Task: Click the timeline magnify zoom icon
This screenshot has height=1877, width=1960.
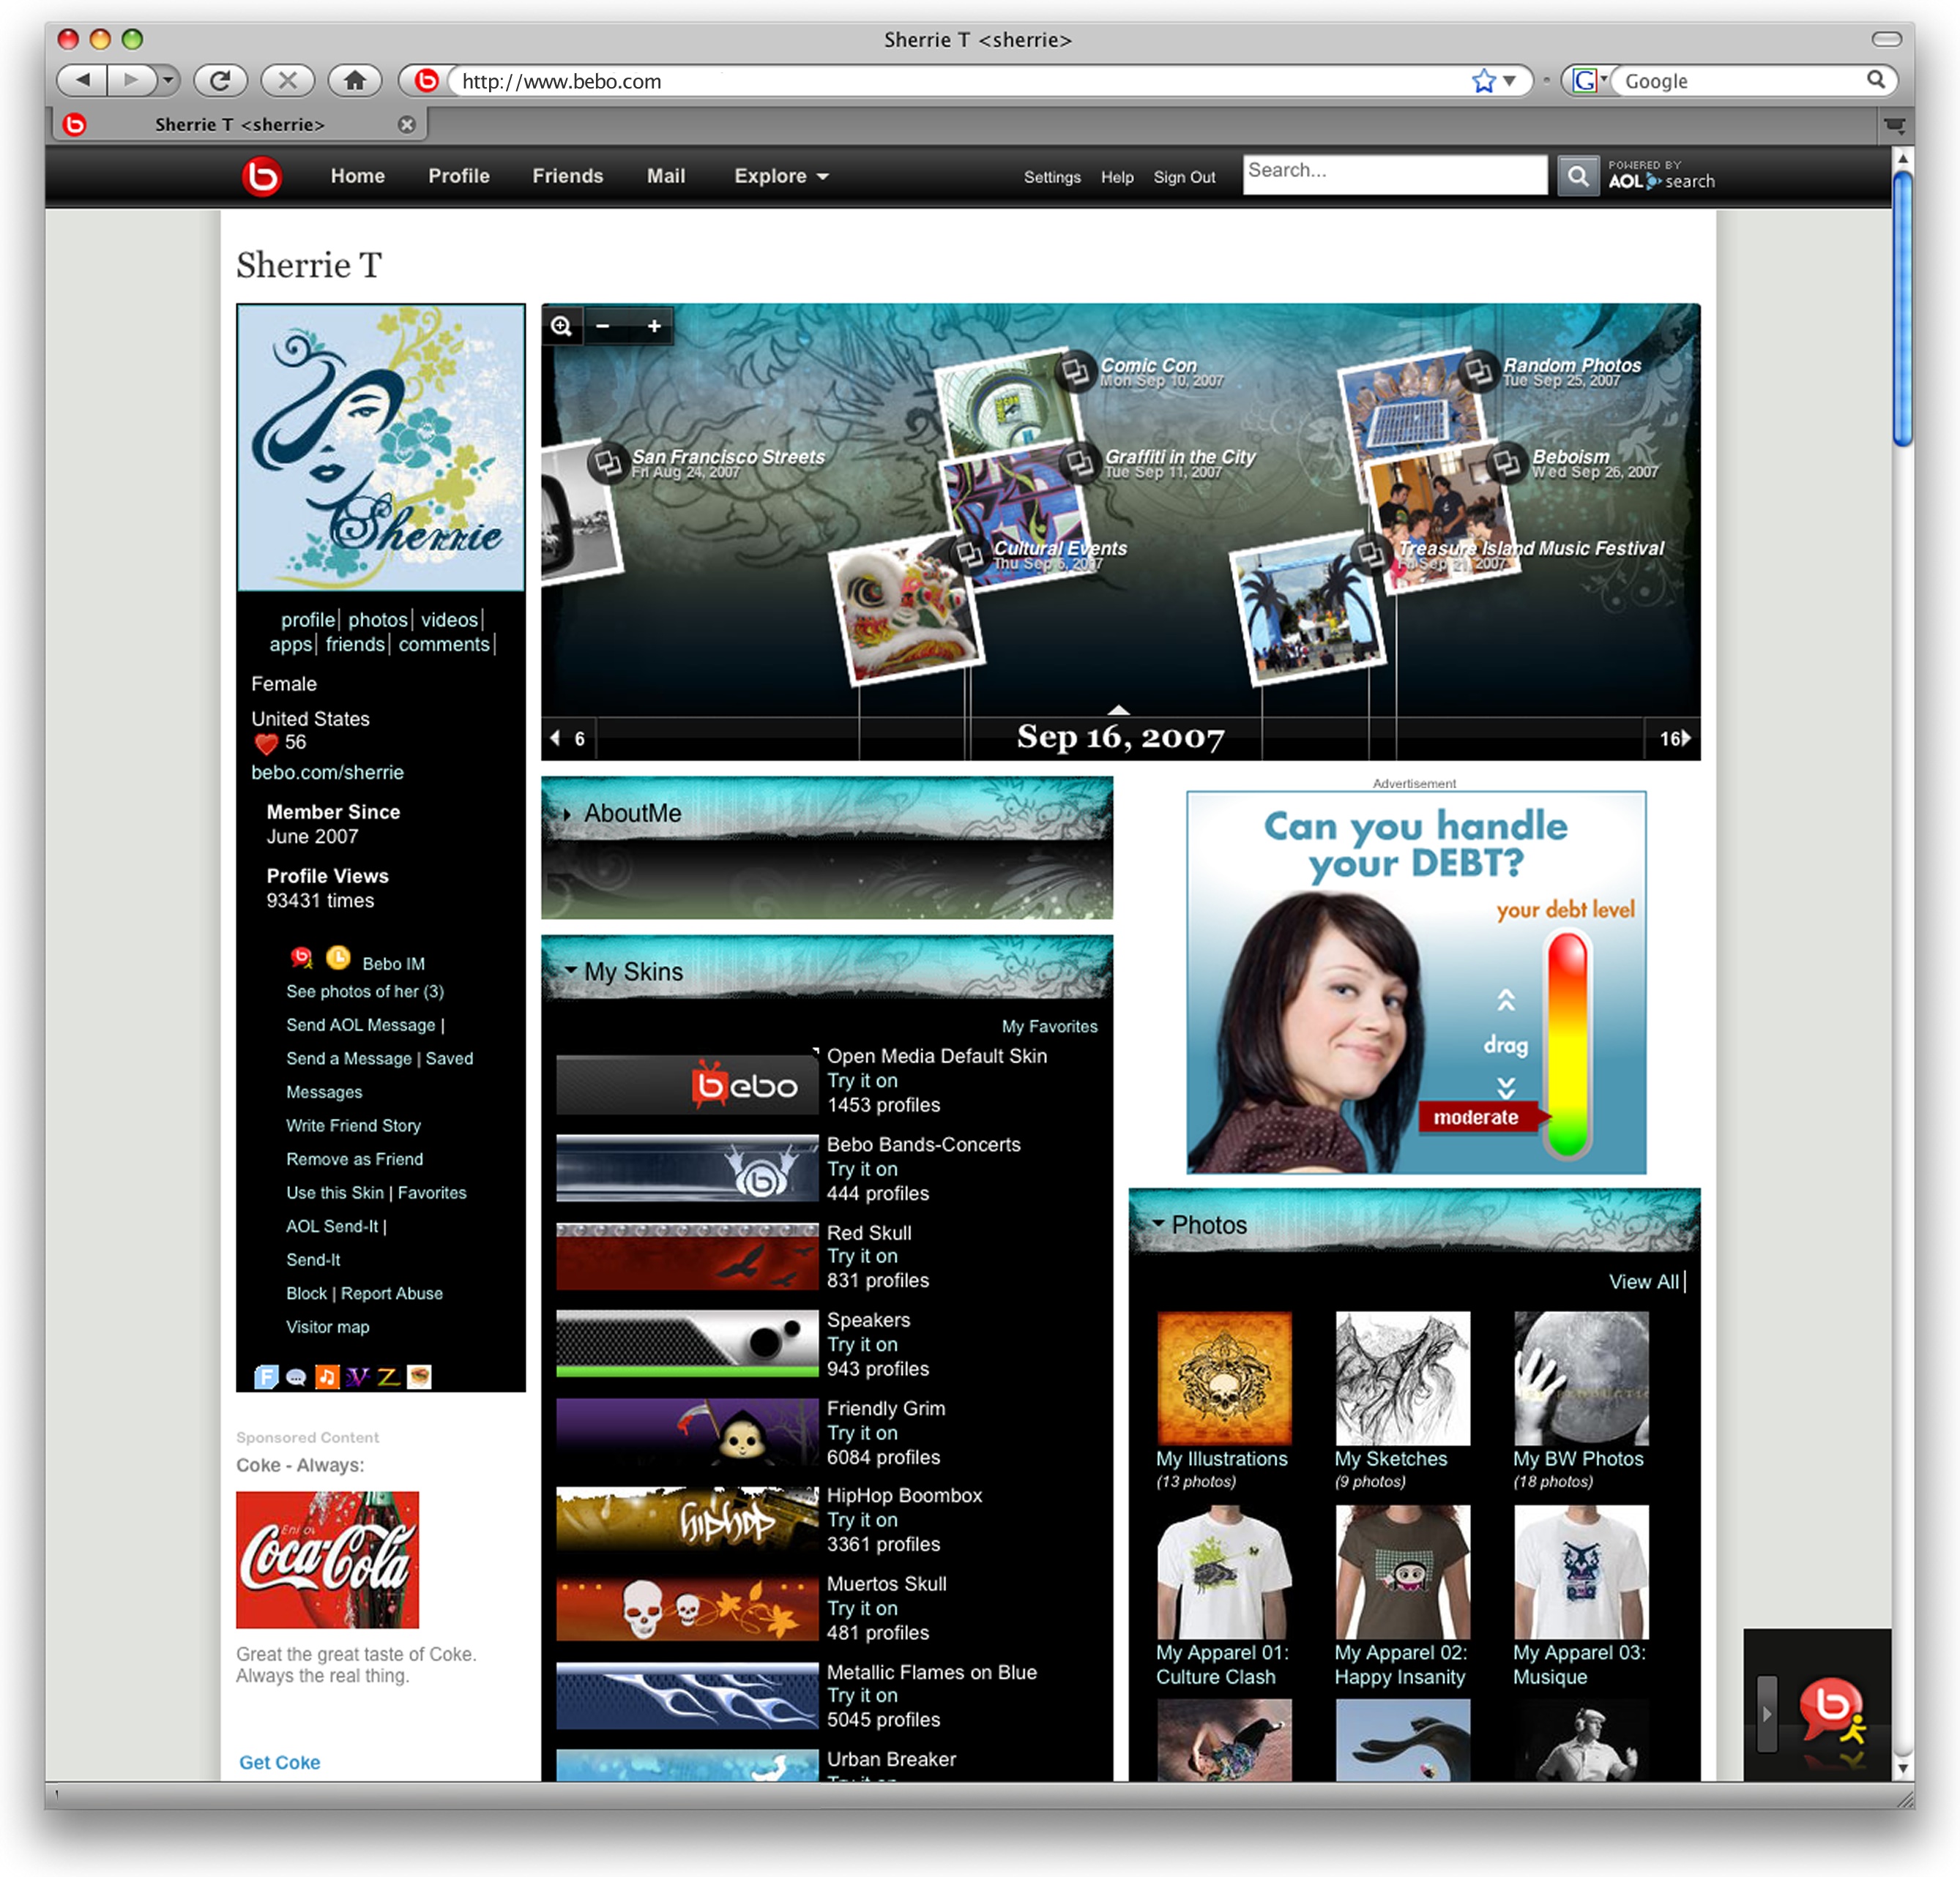Action: pyautogui.click(x=562, y=326)
